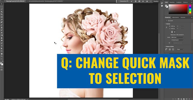The image size is (193, 100).
Task: Open the Mode RGB Color dropdown
Action: tap(177, 37)
